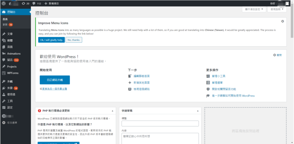294x144 pixels.
Task: Click the 收合選單 label
Action: 12,122
